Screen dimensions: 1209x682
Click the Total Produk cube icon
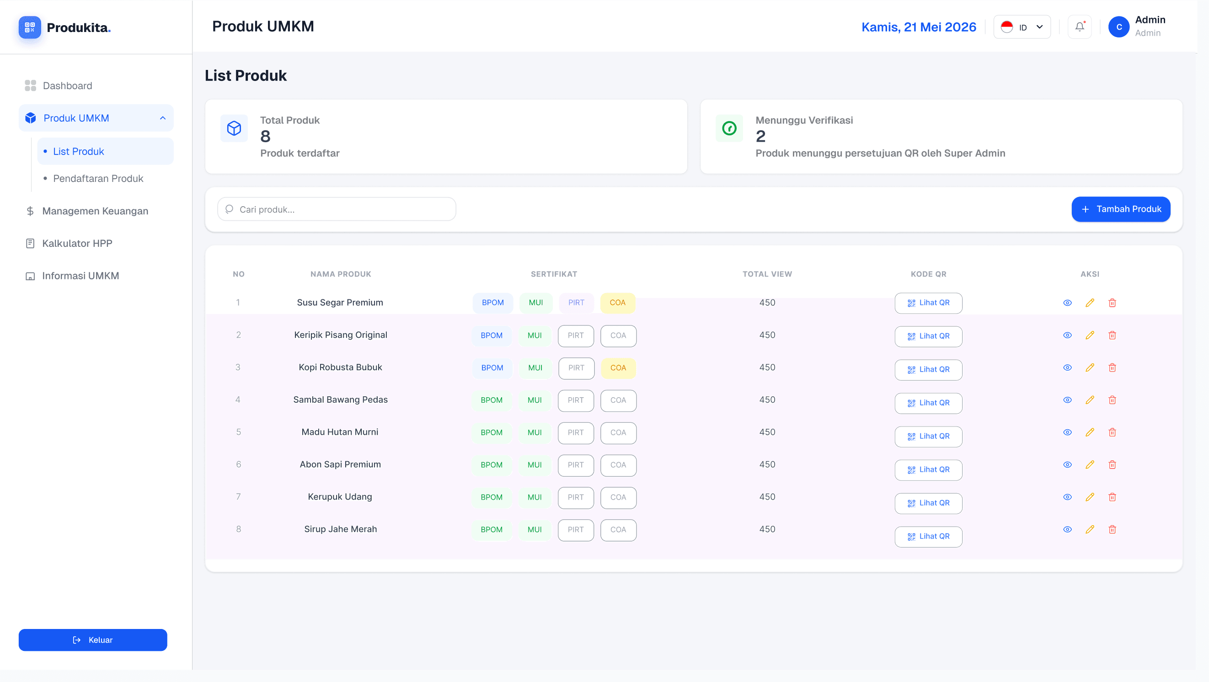234,128
